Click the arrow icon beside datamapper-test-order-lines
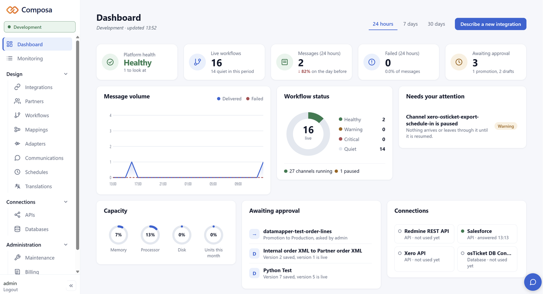543x294 pixels. tap(254, 234)
